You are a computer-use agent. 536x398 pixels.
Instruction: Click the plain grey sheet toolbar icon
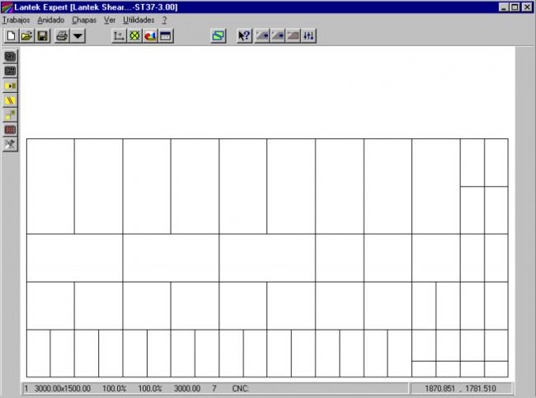[x=293, y=36]
